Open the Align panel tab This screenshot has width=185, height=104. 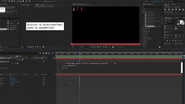[166, 4]
